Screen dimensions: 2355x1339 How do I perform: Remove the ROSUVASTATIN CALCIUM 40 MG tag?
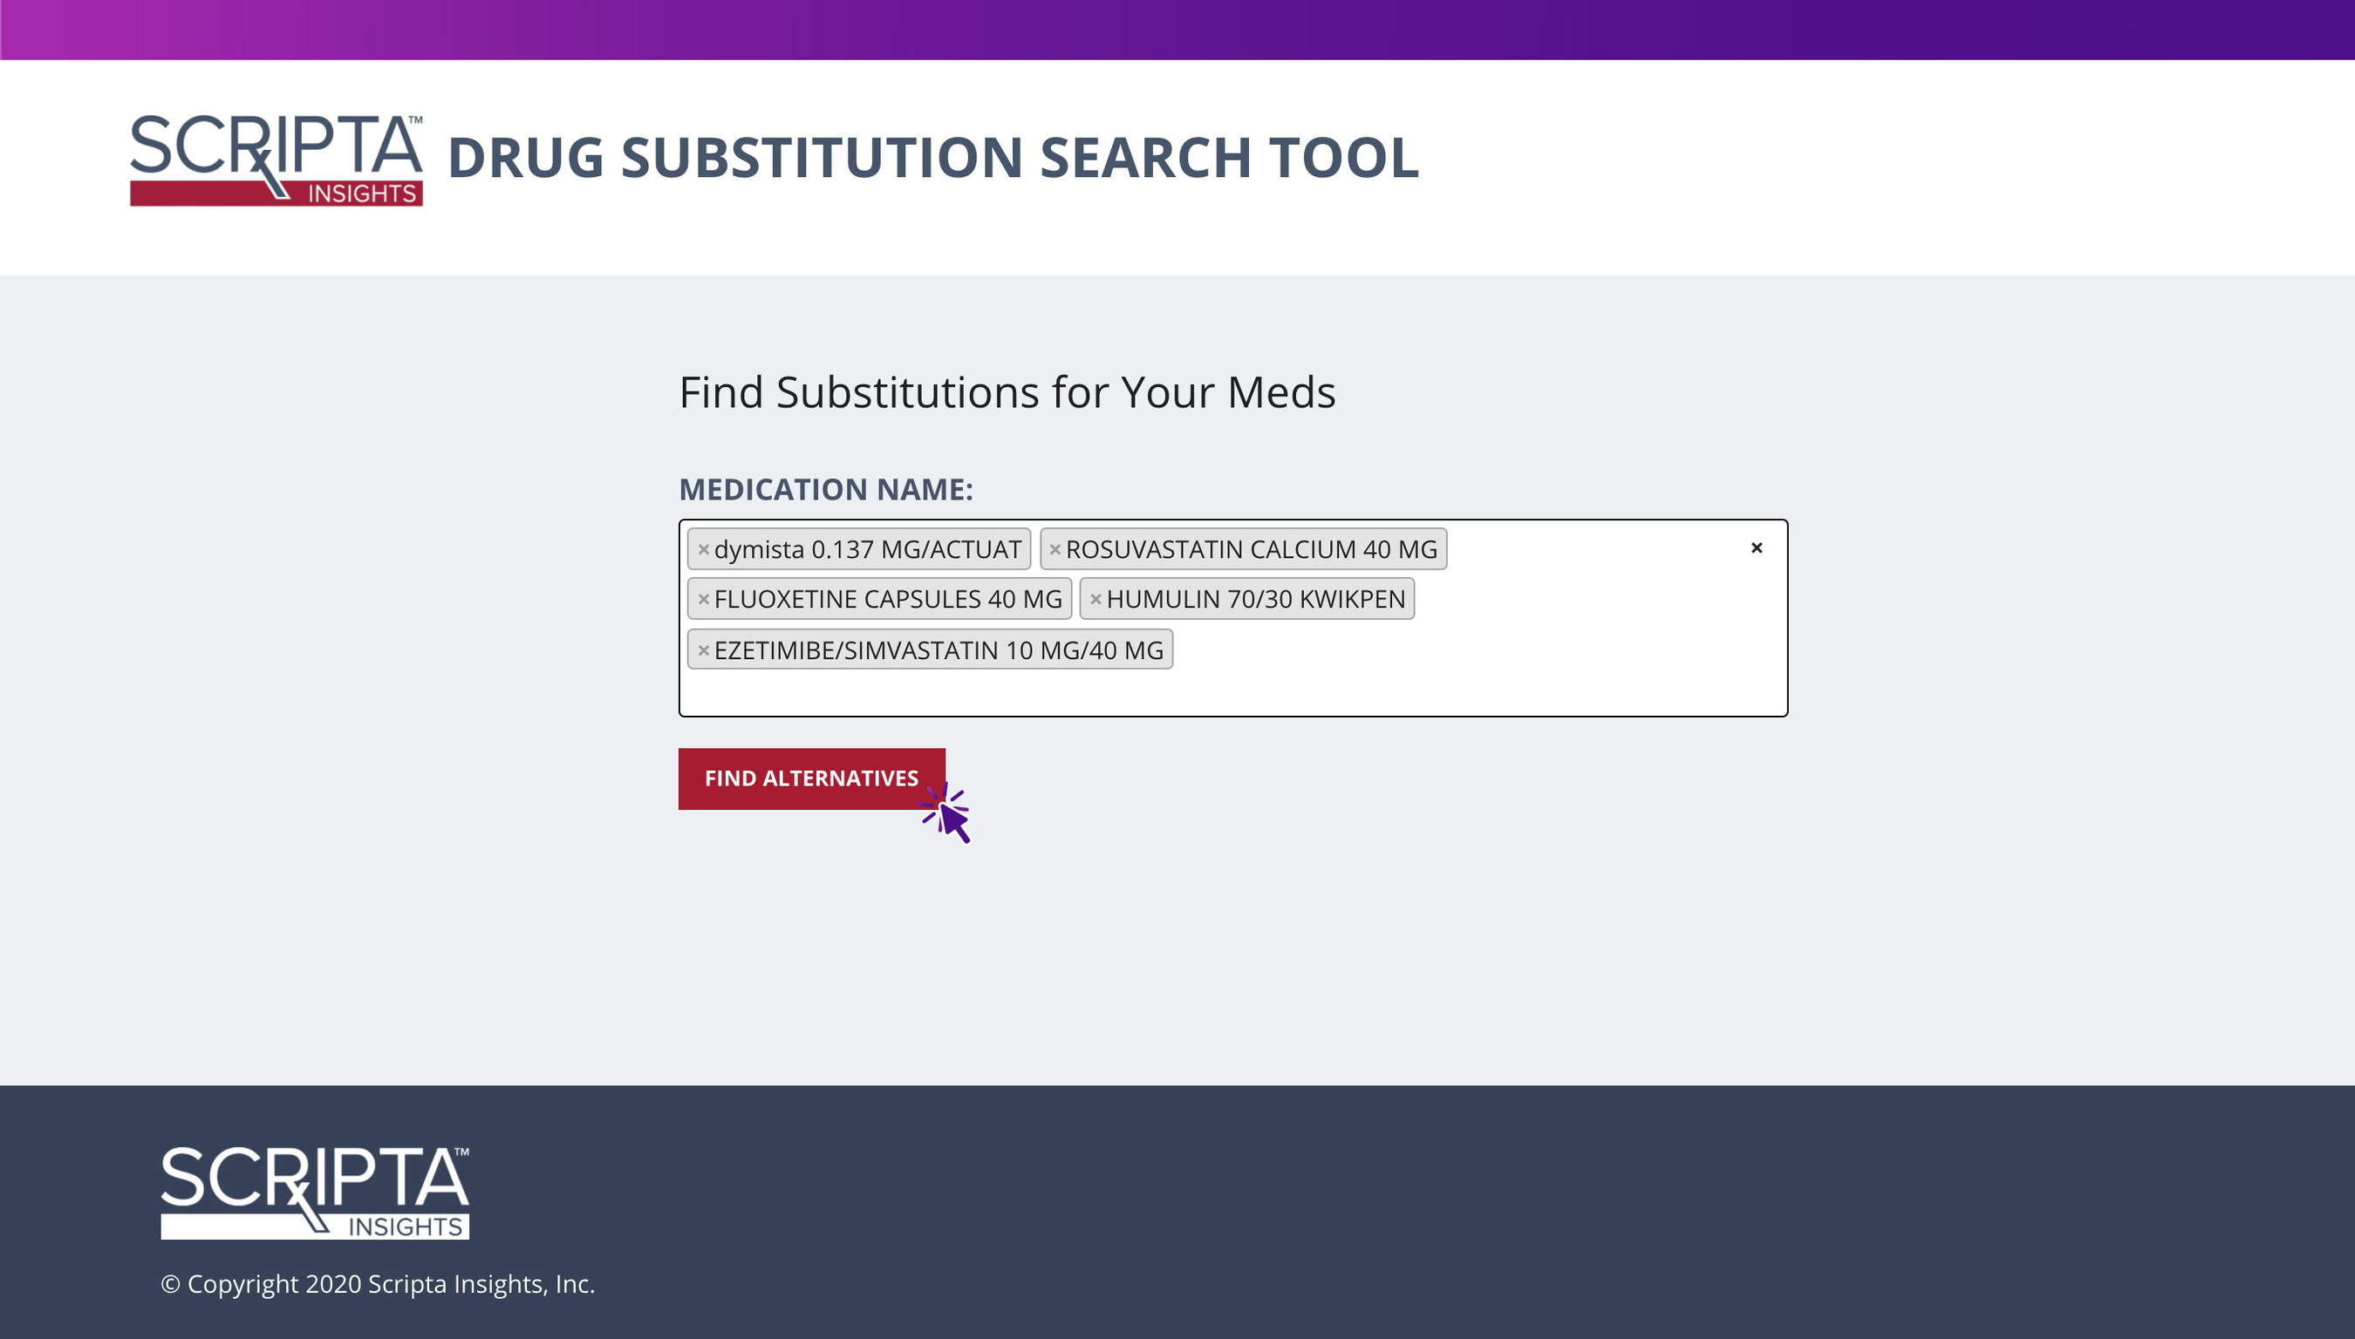tap(1055, 549)
